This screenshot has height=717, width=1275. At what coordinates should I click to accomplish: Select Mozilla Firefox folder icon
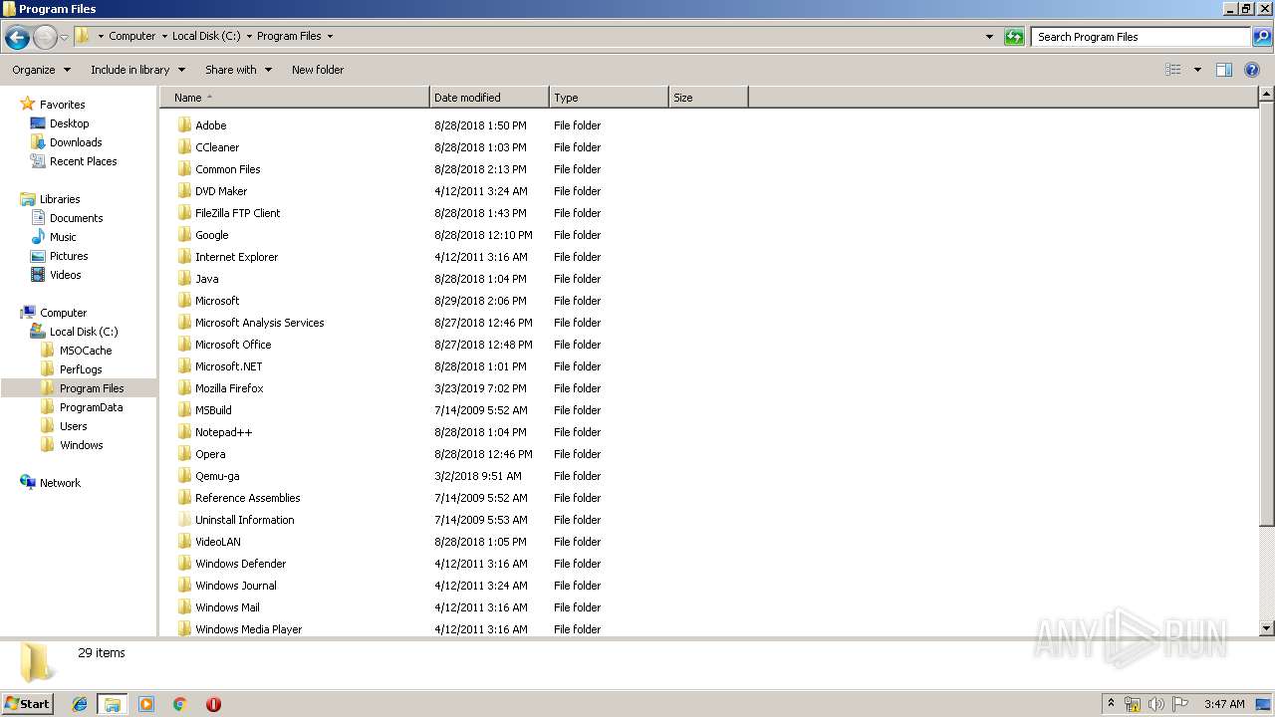tap(184, 388)
